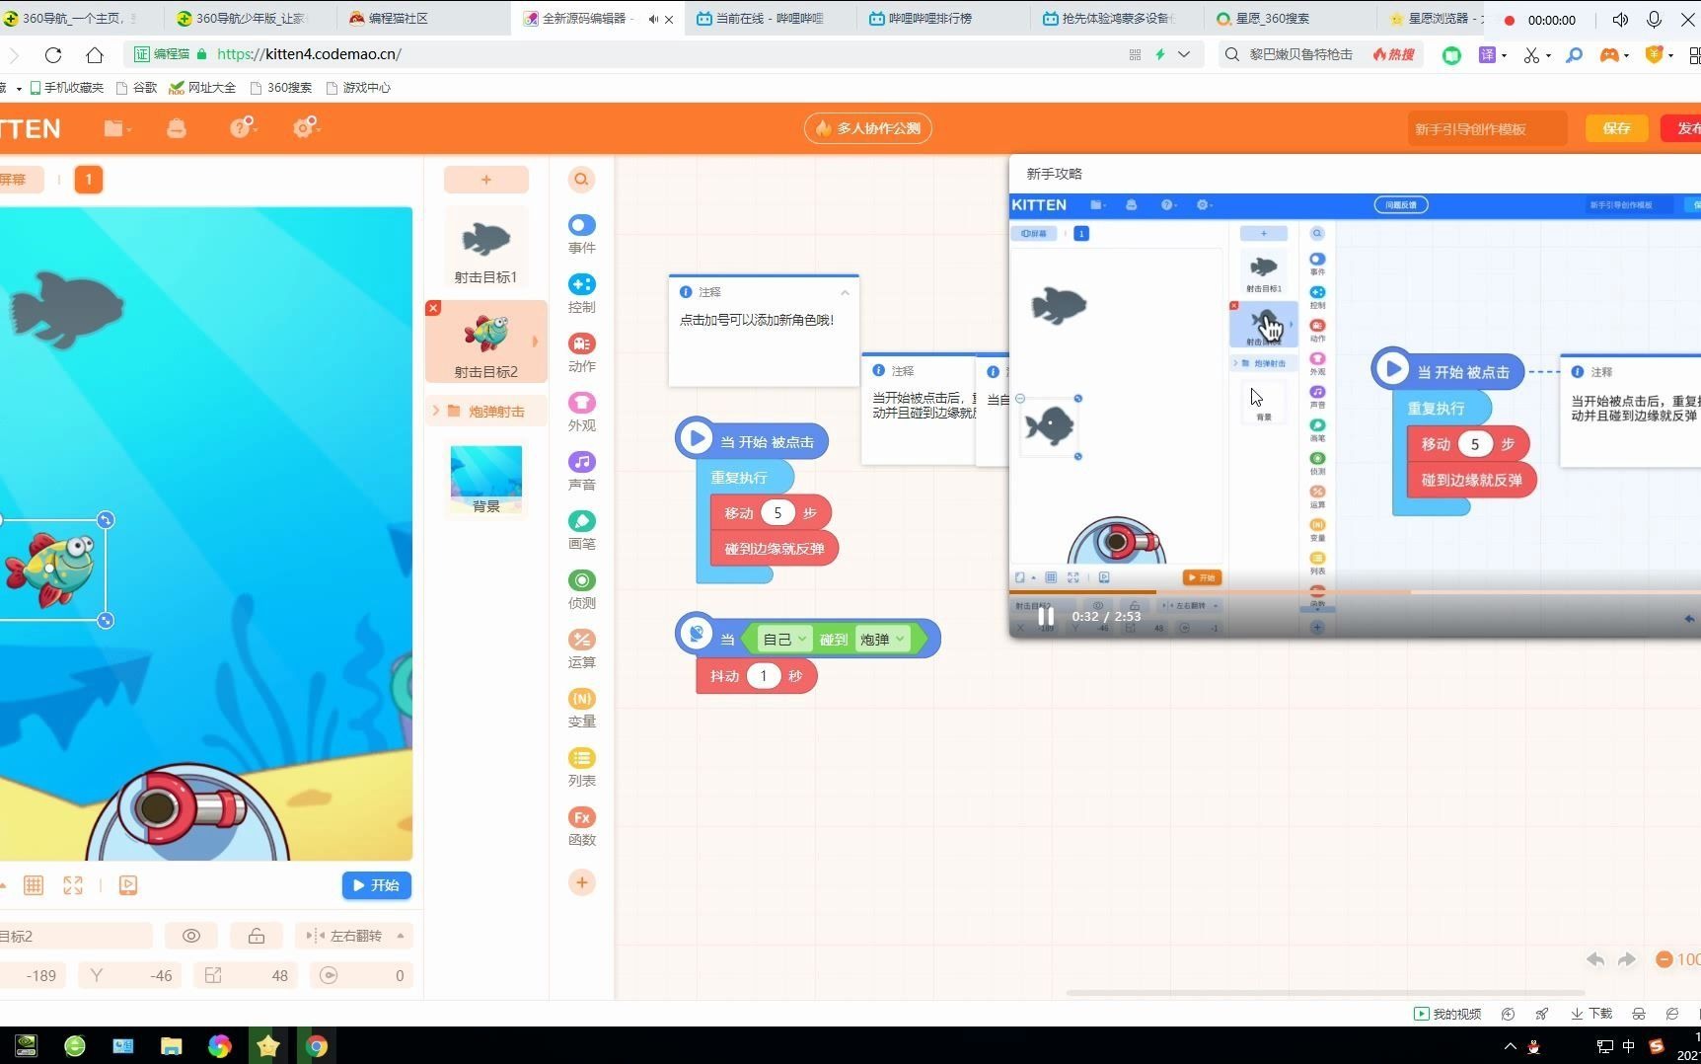Toggle the grid overlay icon below the stage
Image resolution: width=1701 pixels, height=1064 pixels.
34,885
